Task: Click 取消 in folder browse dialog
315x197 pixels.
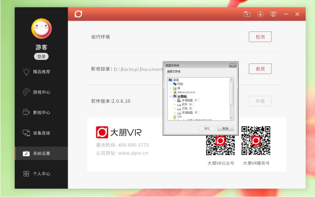Action: [225, 129]
